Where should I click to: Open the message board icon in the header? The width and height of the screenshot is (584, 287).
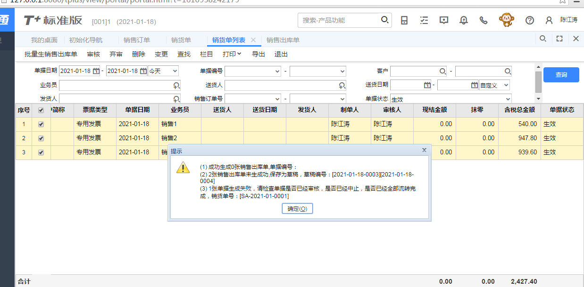pos(444,20)
